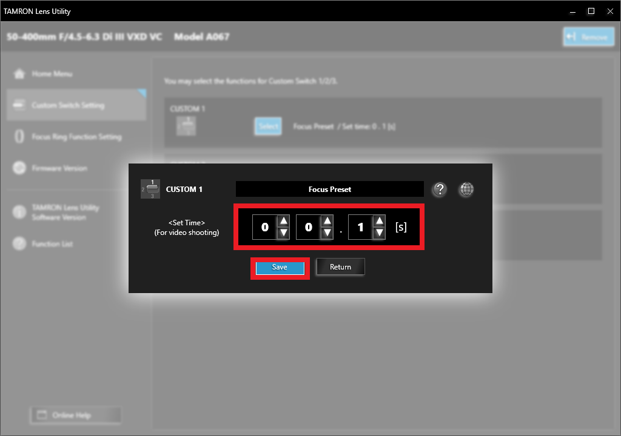Click the TAMRON Lens Utility window title
This screenshot has width=621, height=436.
pos(37,12)
